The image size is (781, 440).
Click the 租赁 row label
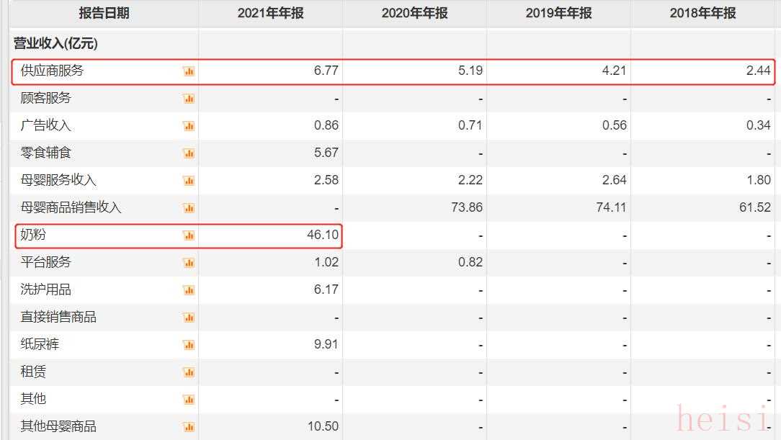pyautogui.click(x=33, y=372)
